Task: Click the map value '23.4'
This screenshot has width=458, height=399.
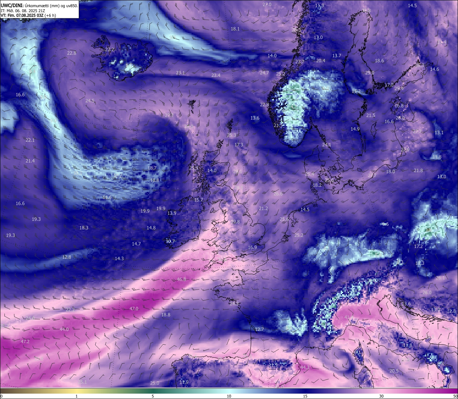Action: [216, 76]
